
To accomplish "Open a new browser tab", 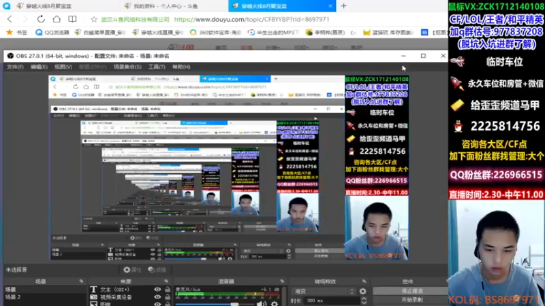I will tap(344, 6).
